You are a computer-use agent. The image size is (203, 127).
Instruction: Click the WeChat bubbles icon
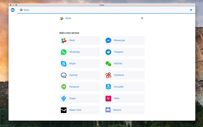[x=108, y=63]
